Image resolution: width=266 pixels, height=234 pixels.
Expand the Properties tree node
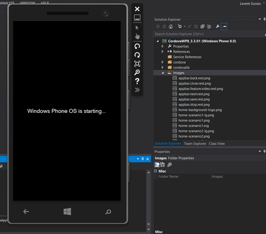[162, 46]
